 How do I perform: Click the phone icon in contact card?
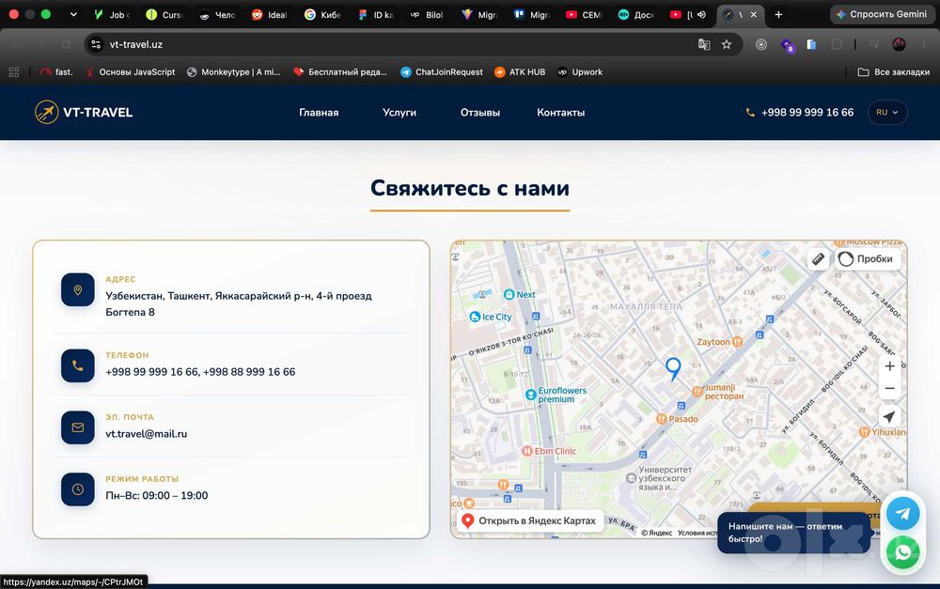(x=78, y=365)
